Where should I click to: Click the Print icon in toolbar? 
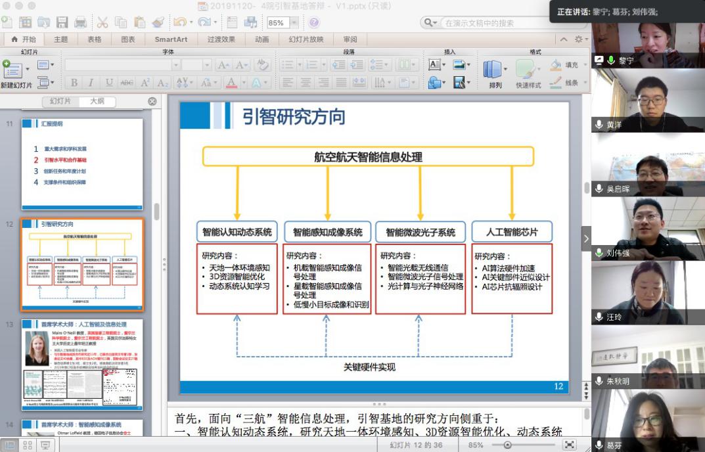(80, 23)
